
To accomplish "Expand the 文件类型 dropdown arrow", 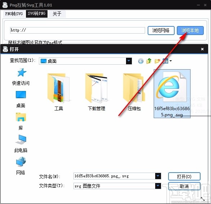I will 158,186.
